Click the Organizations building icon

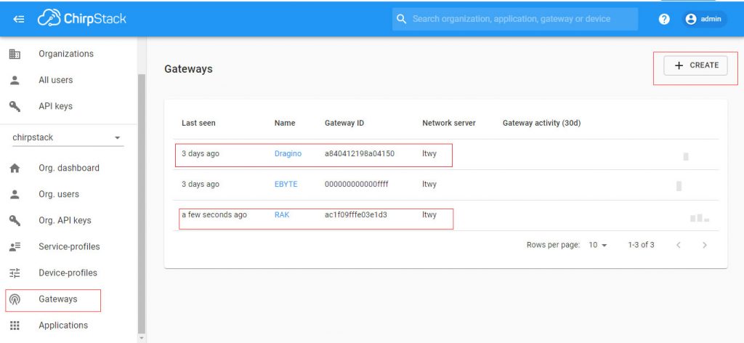pos(15,54)
